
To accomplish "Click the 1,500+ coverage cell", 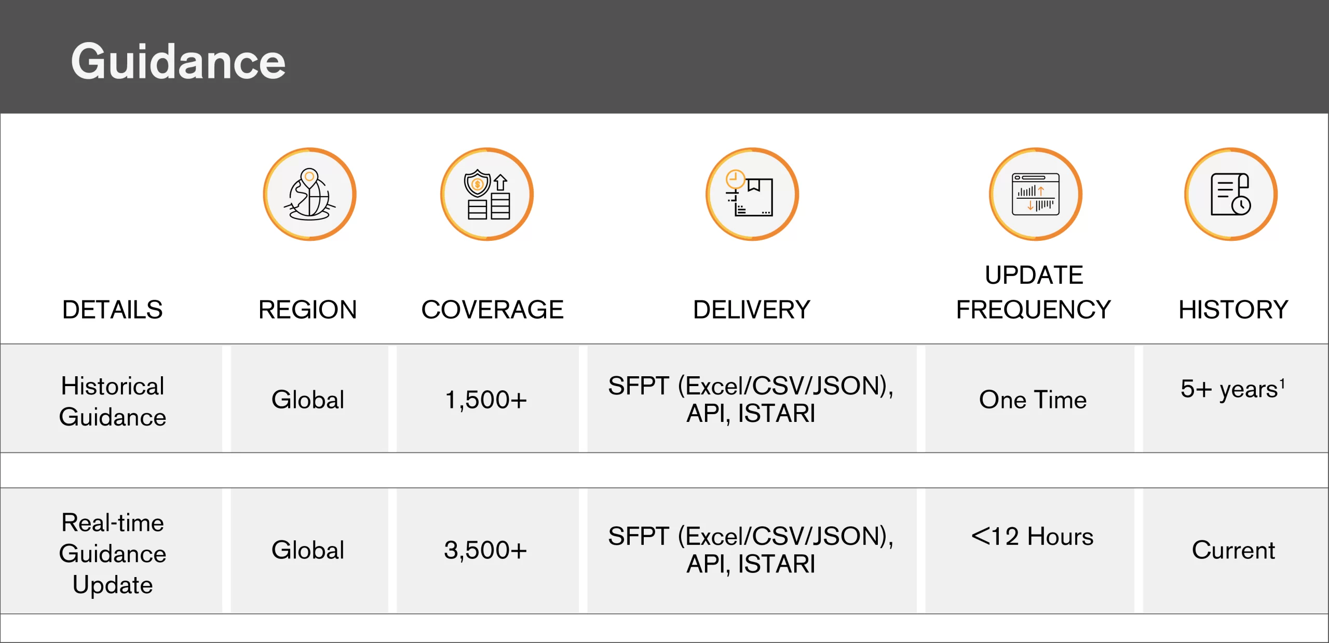I will 486,400.
